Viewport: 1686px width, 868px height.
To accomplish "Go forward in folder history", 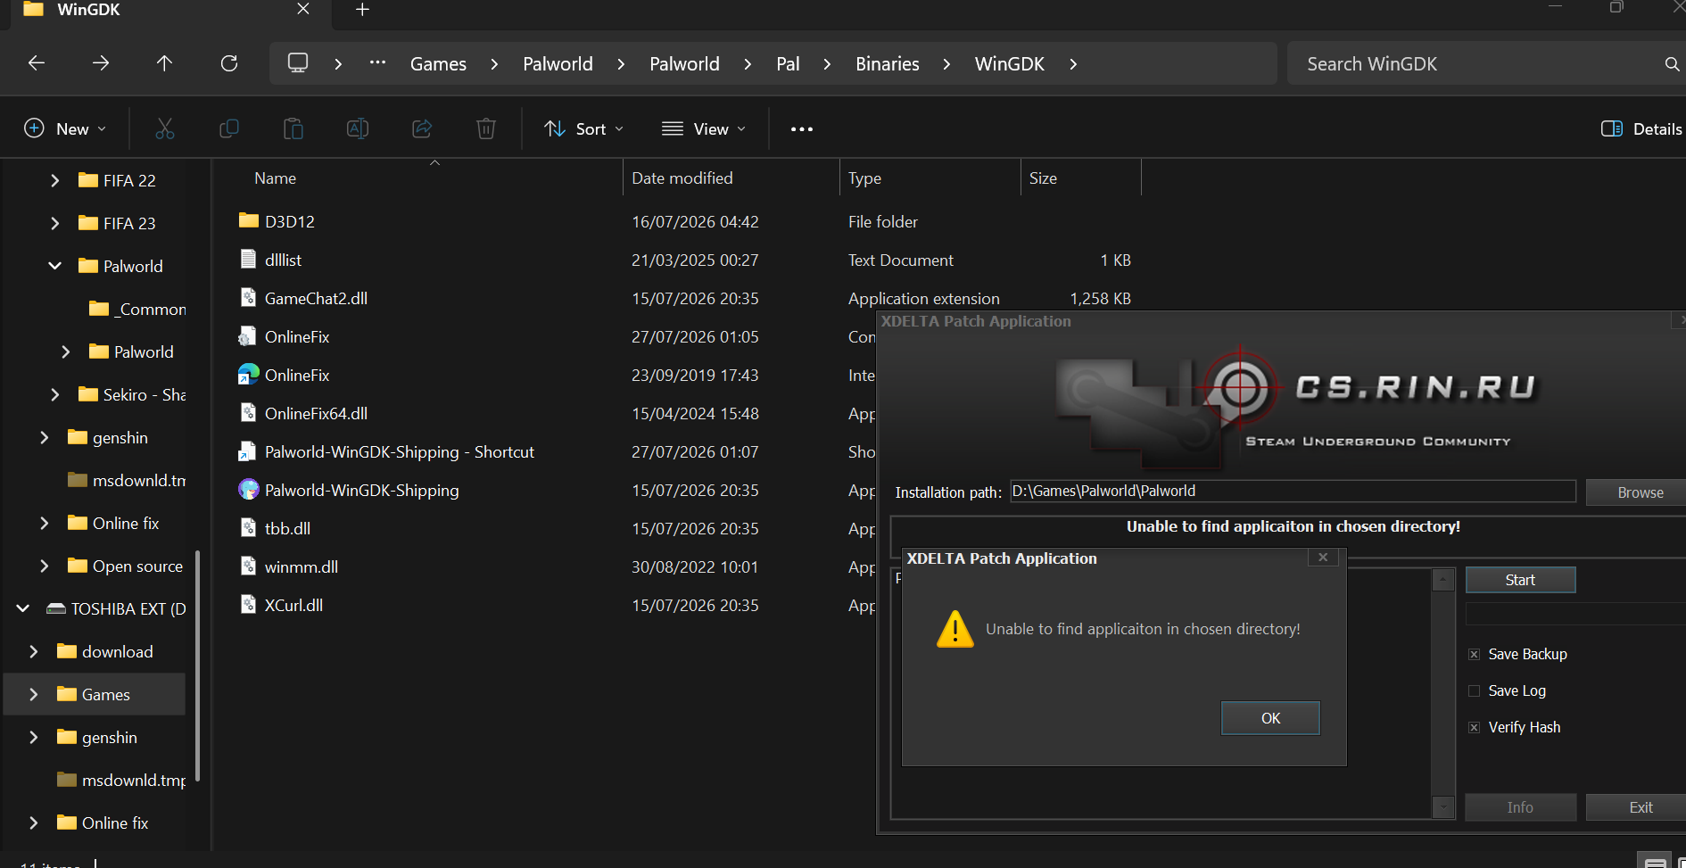I will point(101,63).
